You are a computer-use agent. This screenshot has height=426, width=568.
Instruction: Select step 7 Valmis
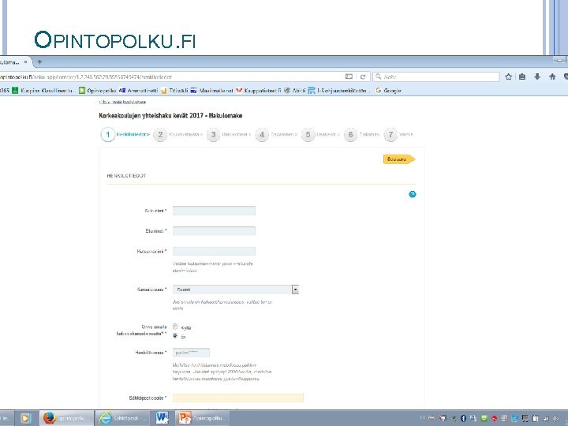coord(398,134)
